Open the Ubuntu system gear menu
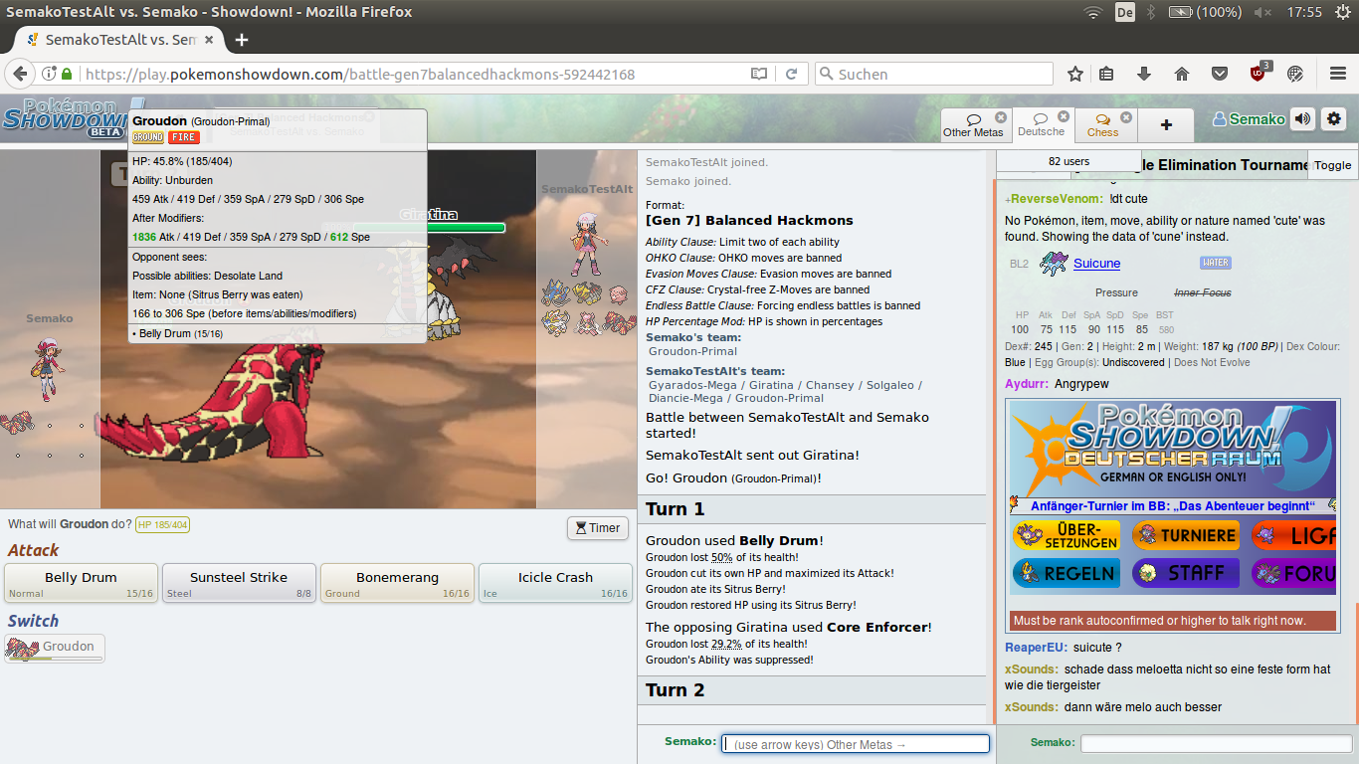This screenshot has width=1359, height=764. point(1342,12)
